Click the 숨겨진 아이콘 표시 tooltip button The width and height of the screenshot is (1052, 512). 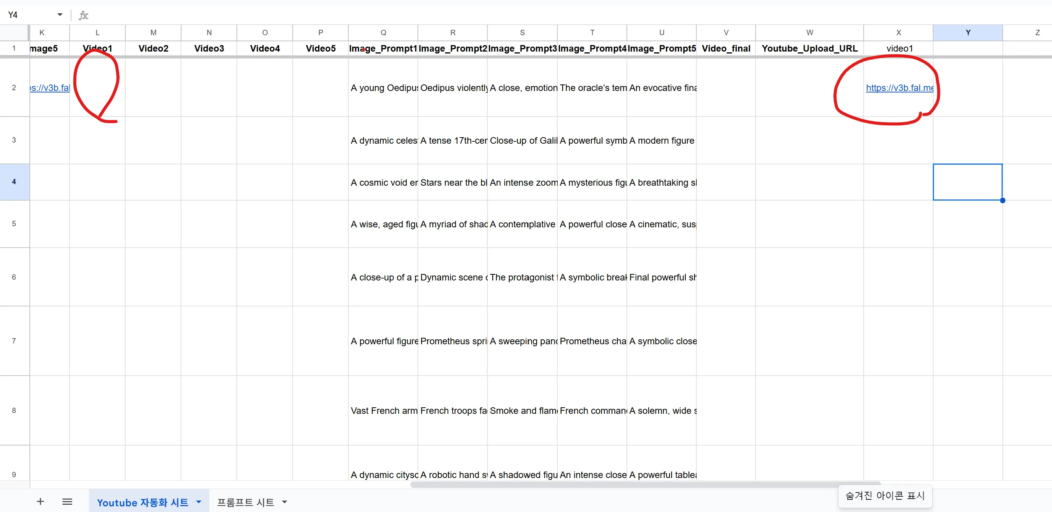tap(885, 496)
